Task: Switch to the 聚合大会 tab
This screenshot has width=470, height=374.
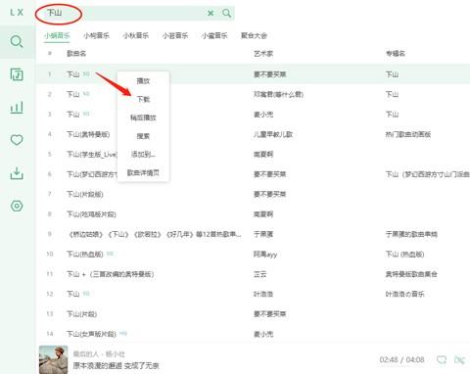Action: [x=254, y=35]
